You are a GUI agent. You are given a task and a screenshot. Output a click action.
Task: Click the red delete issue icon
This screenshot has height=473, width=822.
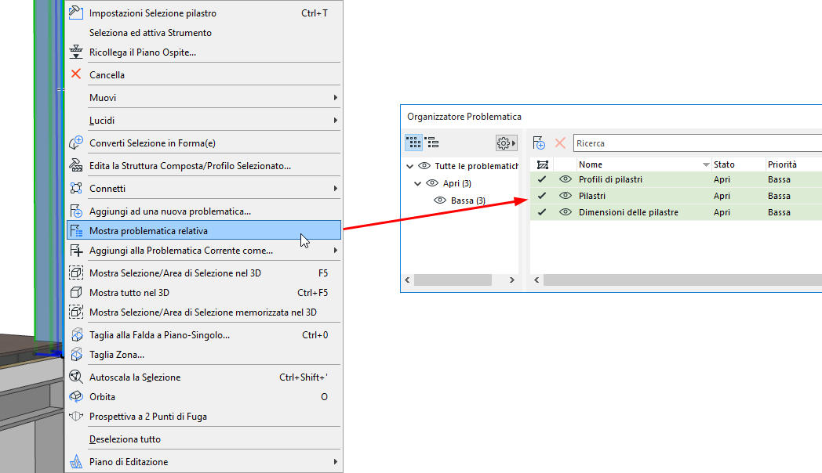560,143
